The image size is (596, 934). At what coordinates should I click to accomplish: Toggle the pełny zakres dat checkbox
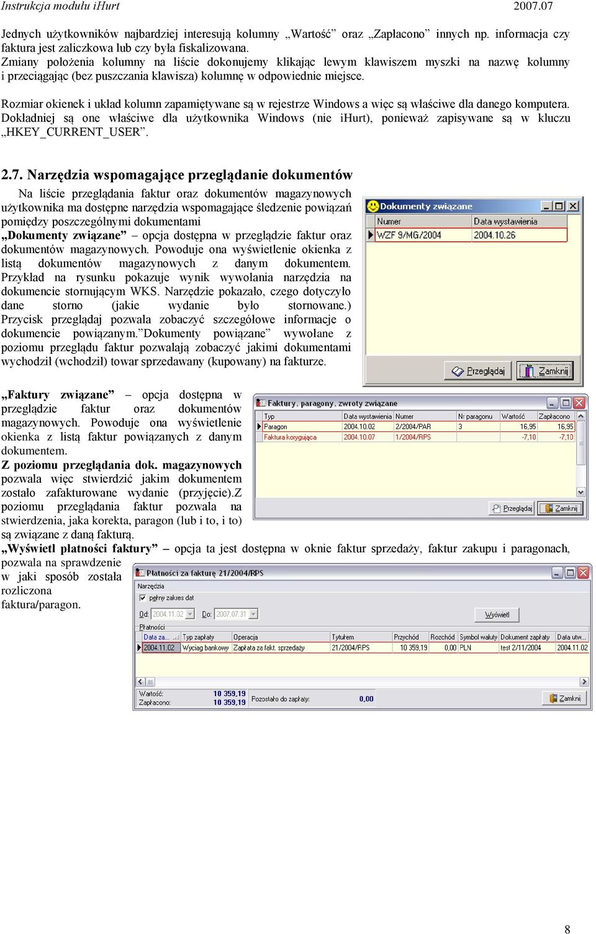[x=143, y=598]
